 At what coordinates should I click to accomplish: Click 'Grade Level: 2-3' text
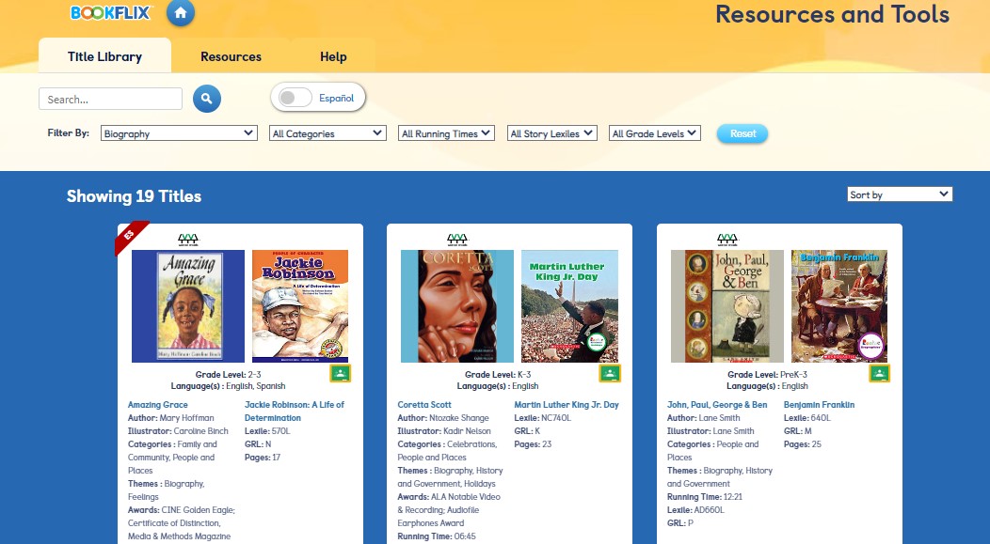pyautogui.click(x=228, y=375)
